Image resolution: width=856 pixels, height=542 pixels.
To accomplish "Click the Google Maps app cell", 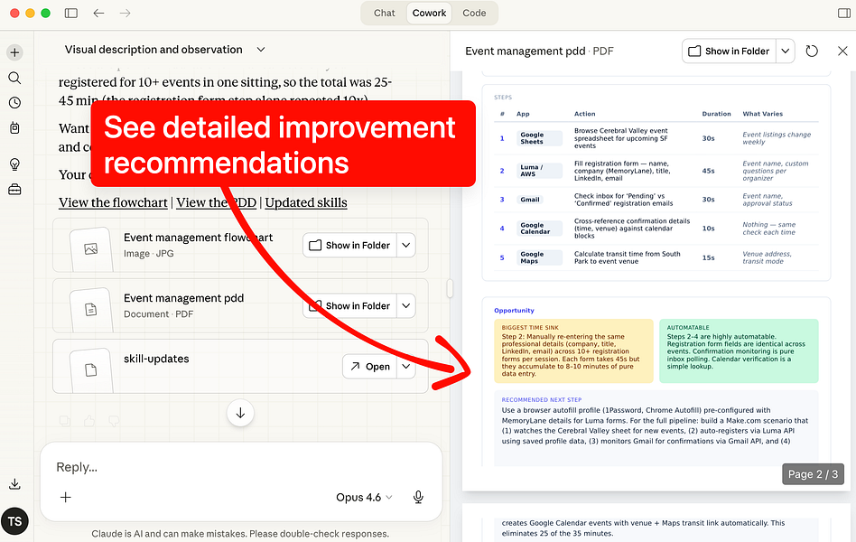I will [539, 257].
